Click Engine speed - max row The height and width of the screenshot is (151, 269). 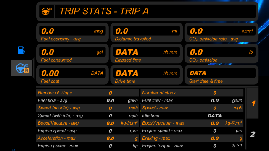click(192, 130)
